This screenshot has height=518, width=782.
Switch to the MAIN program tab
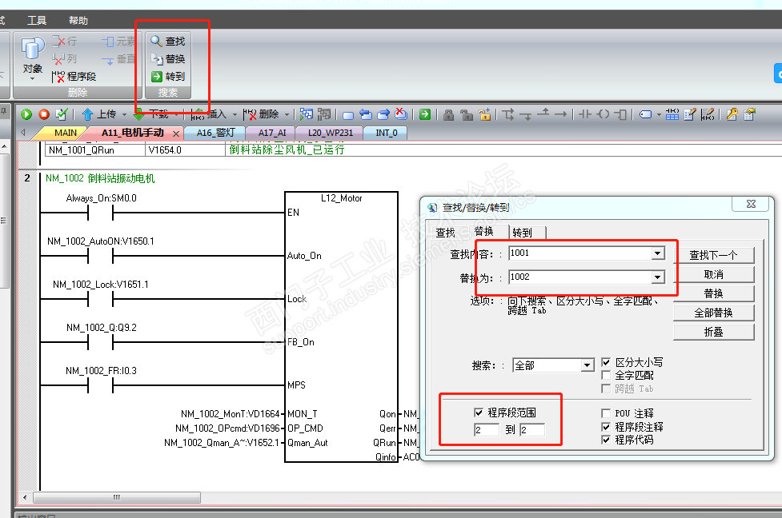66,133
